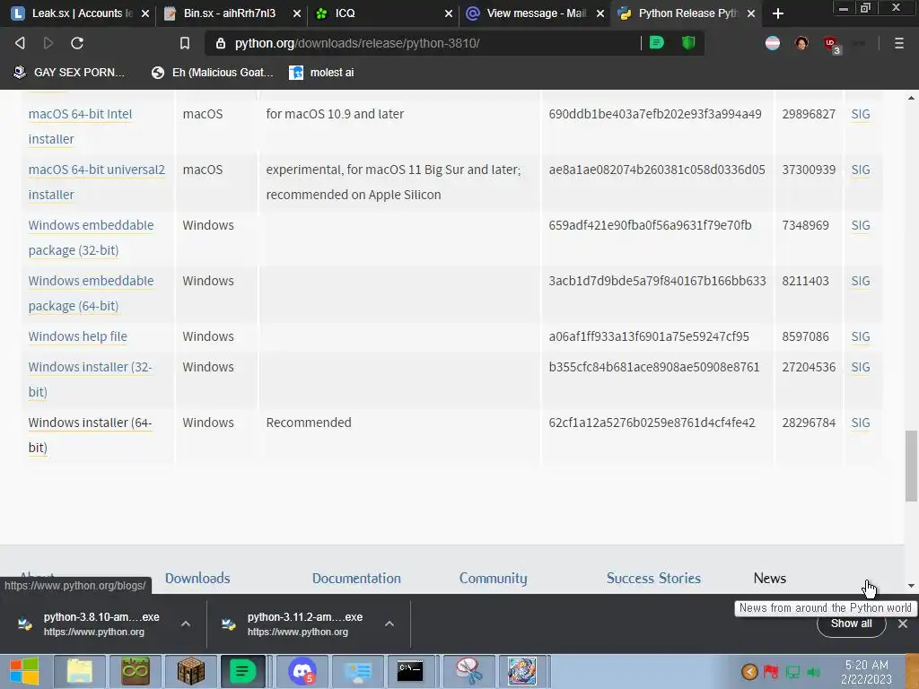Open SIG for Windows embeddable 32-bit package
This screenshot has width=919, height=689.
860,225
